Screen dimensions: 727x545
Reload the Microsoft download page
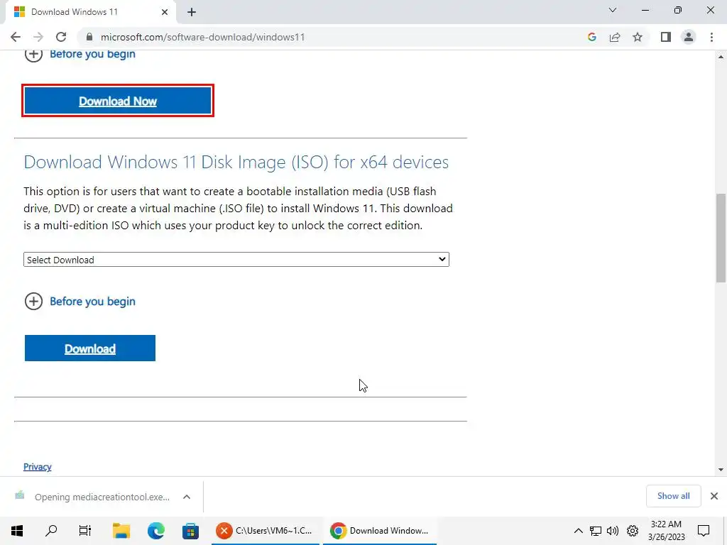tap(61, 37)
